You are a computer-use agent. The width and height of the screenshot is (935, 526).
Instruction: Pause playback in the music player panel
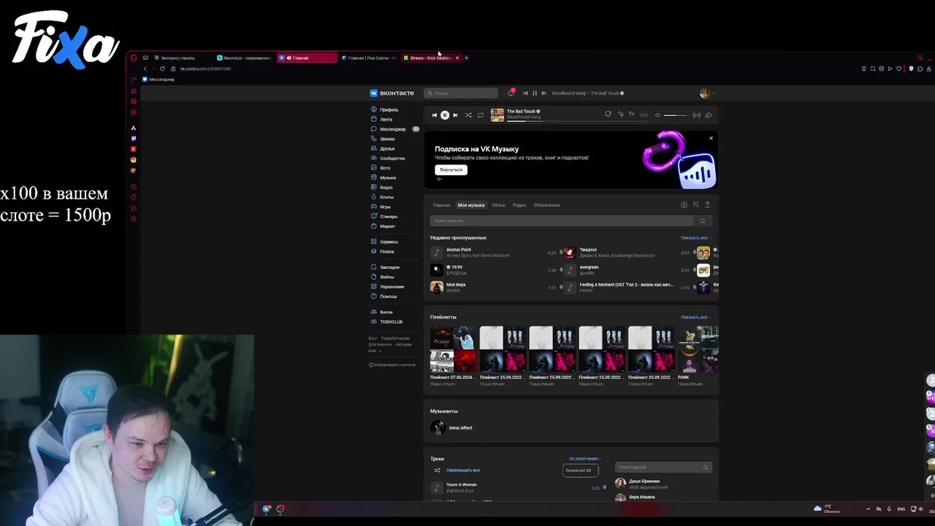444,115
